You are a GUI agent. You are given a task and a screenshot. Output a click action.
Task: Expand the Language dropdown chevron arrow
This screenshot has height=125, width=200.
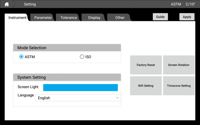coord(117,98)
